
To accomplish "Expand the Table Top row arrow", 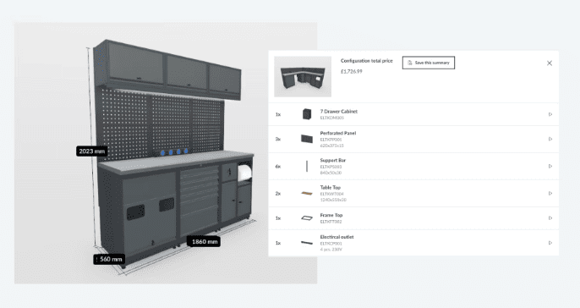I will [550, 193].
